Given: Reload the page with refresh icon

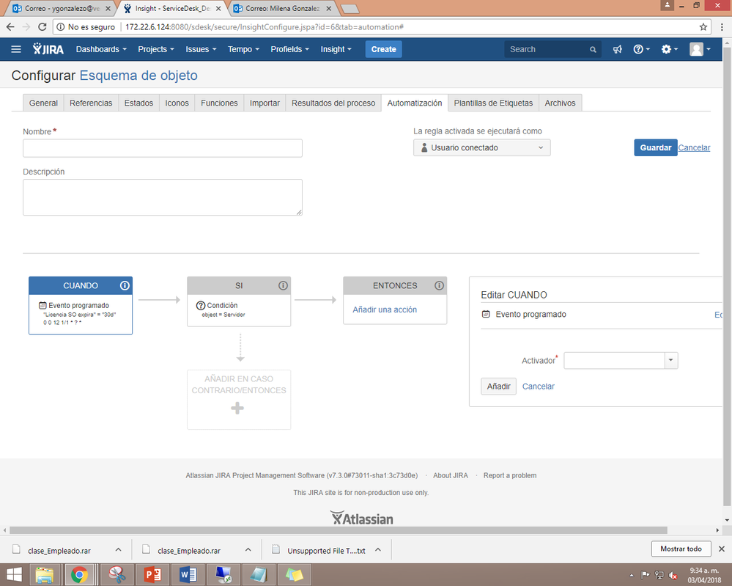Looking at the screenshot, I should pyautogui.click(x=42, y=27).
